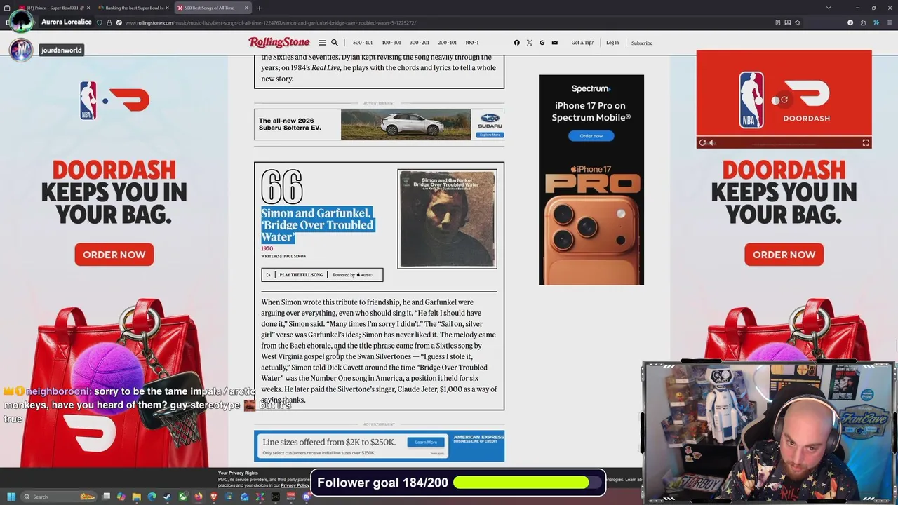The width and height of the screenshot is (898, 505).
Task: Click the streamer webcam overlay
Action: 768,431
